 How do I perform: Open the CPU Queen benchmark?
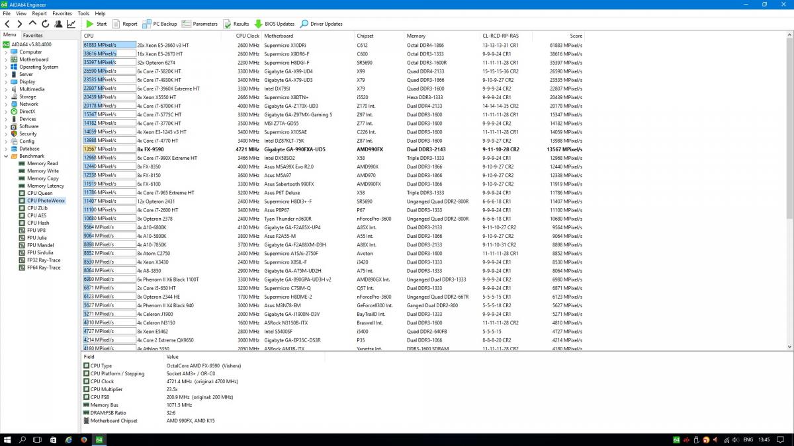tap(40, 194)
